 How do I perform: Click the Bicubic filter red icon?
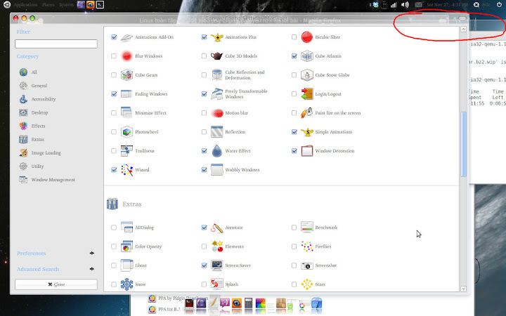[307, 37]
